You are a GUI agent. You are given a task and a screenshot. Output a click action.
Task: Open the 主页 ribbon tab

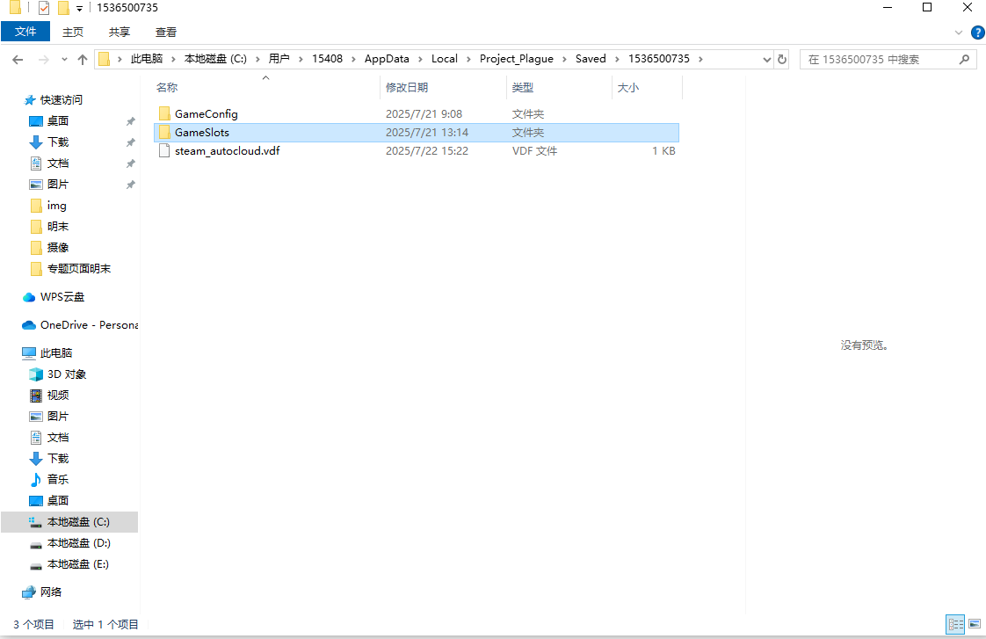[73, 32]
